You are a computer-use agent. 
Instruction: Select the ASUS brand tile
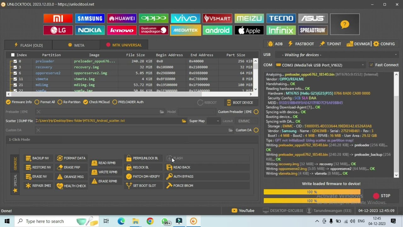[313, 18]
